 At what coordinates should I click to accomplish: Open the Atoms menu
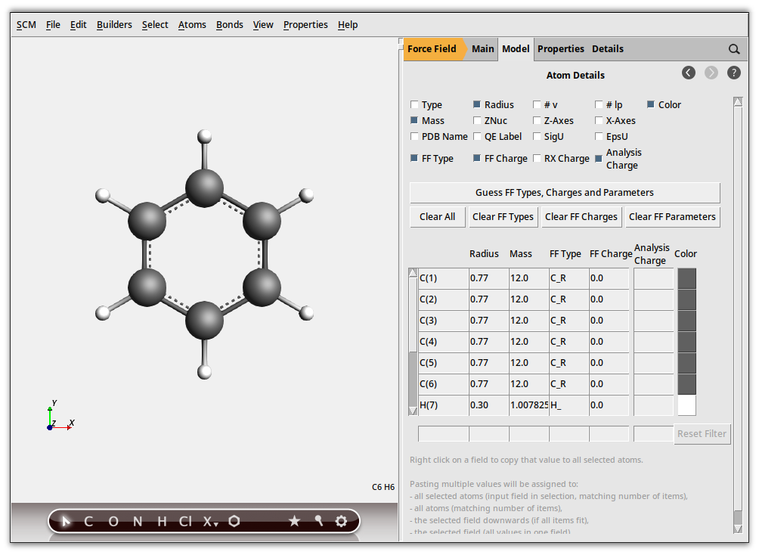click(x=192, y=24)
